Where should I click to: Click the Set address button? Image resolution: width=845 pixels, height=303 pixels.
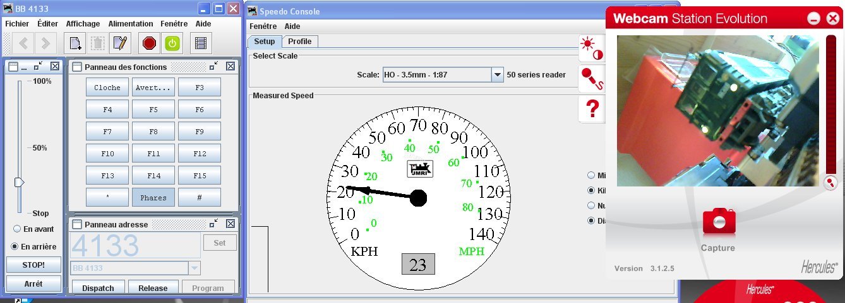pos(220,243)
